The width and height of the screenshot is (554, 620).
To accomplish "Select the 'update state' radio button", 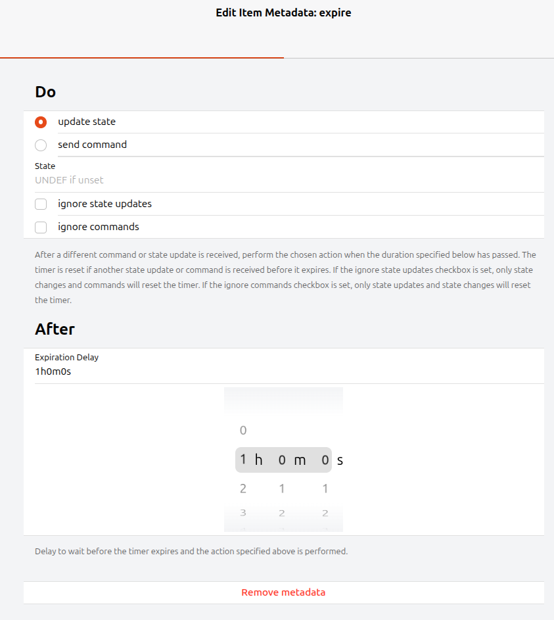I will (41, 122).
